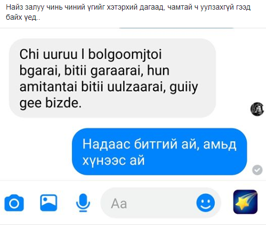Focus the Aa message input field
The width and height of the screenshot is (266, 225).
click(x=149, y=203)
